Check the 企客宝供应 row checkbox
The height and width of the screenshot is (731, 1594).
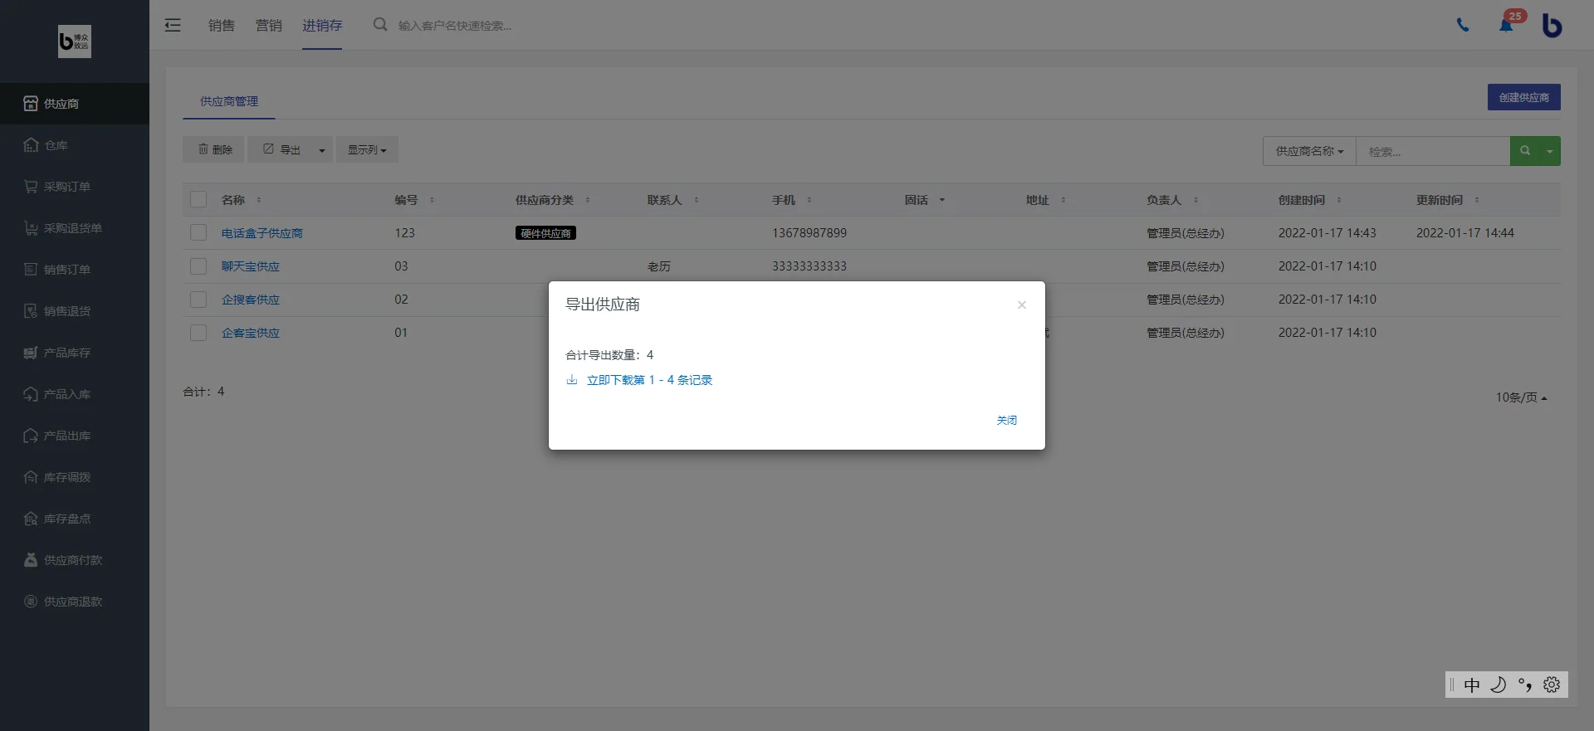tap(198, 333)
